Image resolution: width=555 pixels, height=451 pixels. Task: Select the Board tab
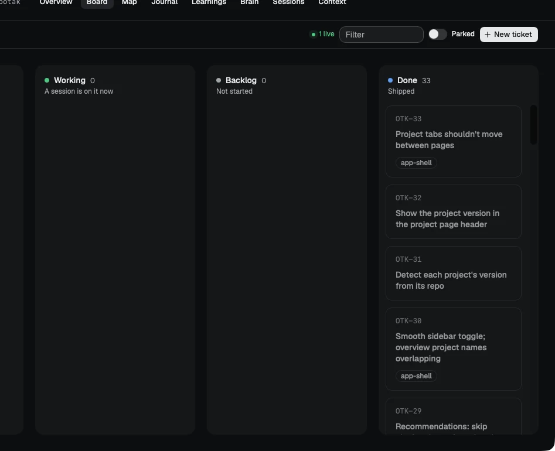pos(97,2)
